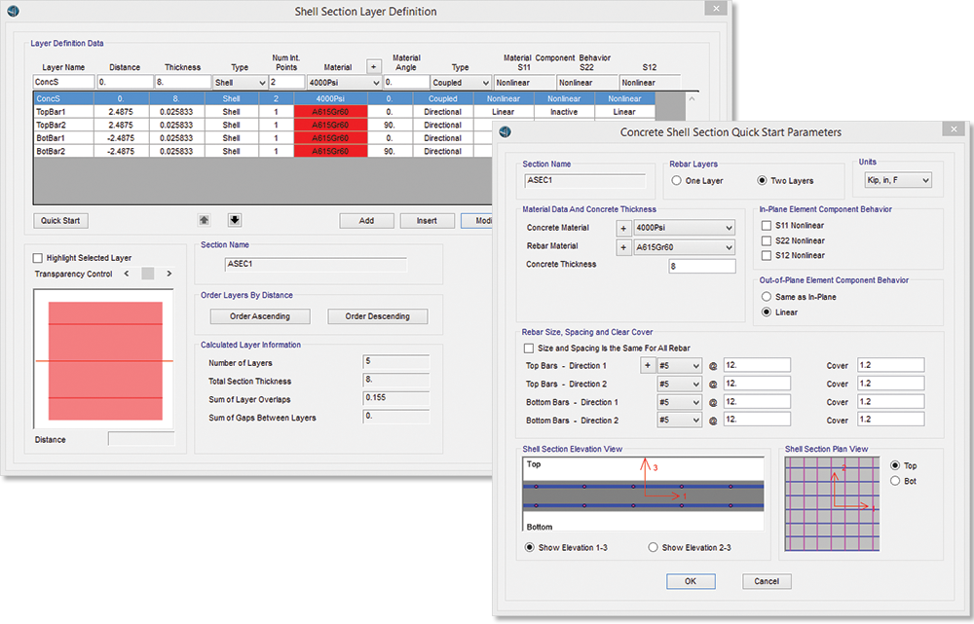Open Top Bars Direction 1 size dropdown
This screenshot has height=624, width=974.
click(679, 366)
